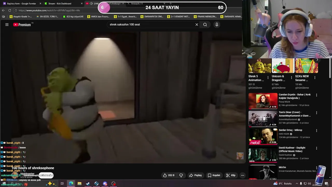This screenshot has height=187, width=332.
Task: Show next shelf videos with right chevron
Action: (x=317, y=59)
